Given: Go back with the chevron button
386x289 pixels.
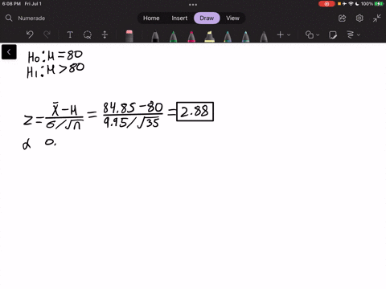Looking at the screenshot, I should 9,52.
